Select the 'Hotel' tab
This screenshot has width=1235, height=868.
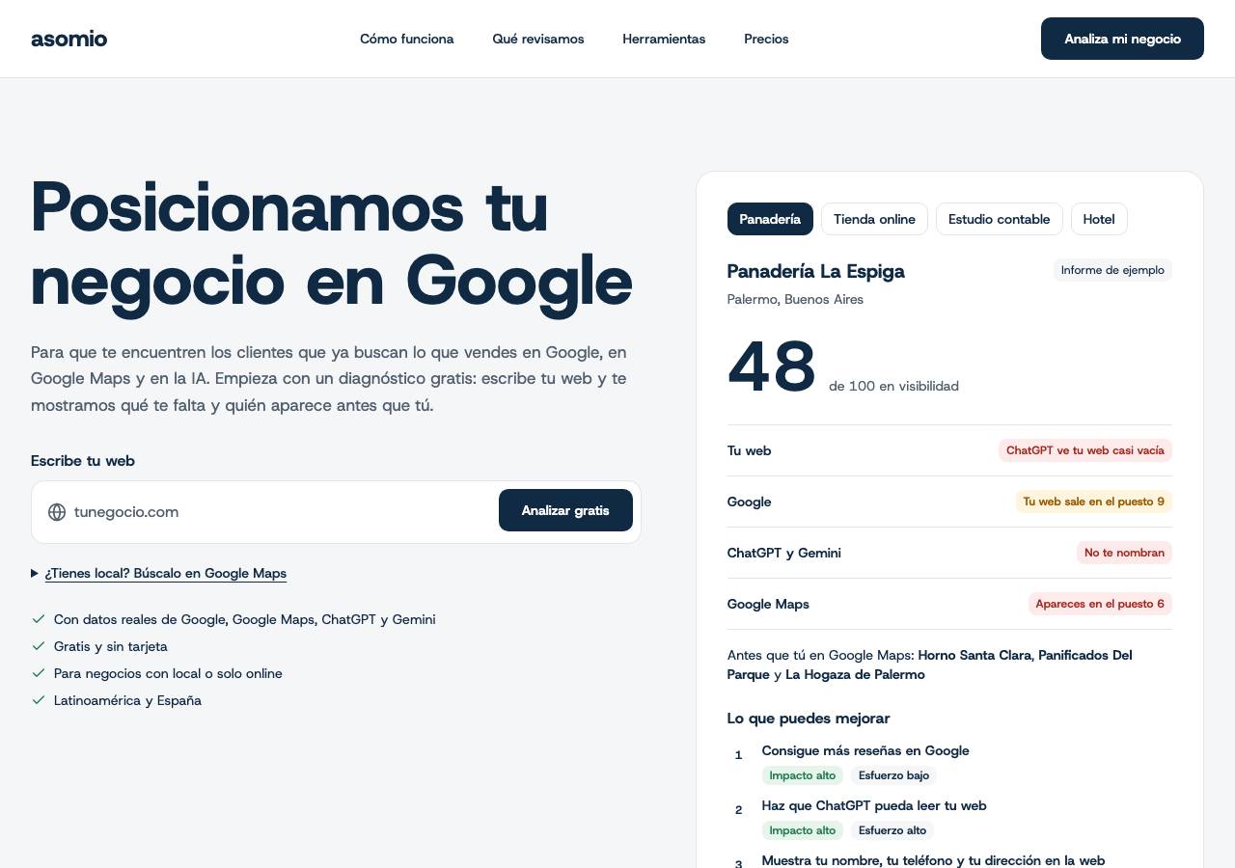pyautogui.click(x=1099, y=219)
